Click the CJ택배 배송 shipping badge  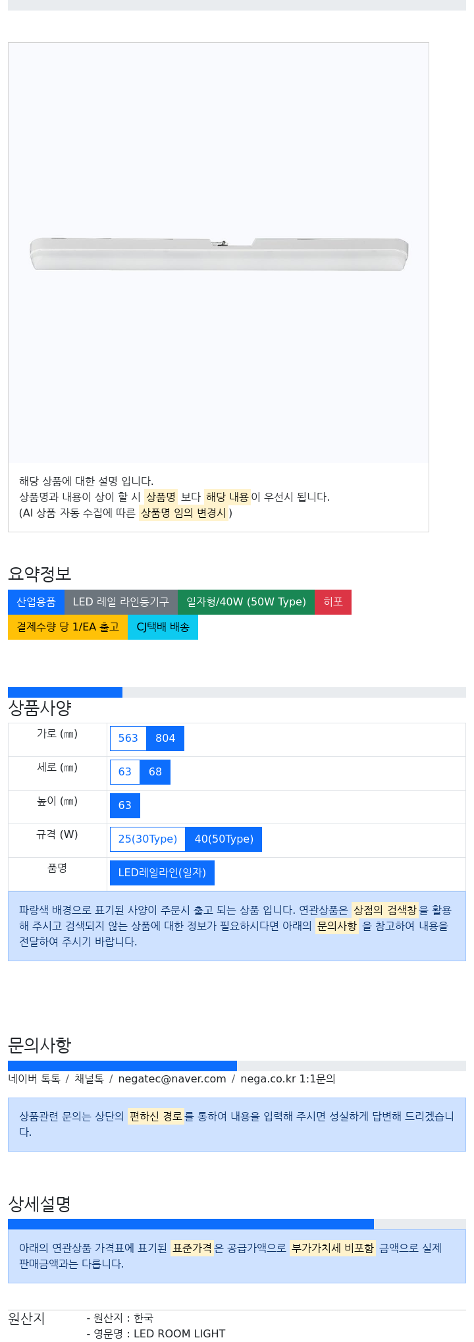pos(163,627)
